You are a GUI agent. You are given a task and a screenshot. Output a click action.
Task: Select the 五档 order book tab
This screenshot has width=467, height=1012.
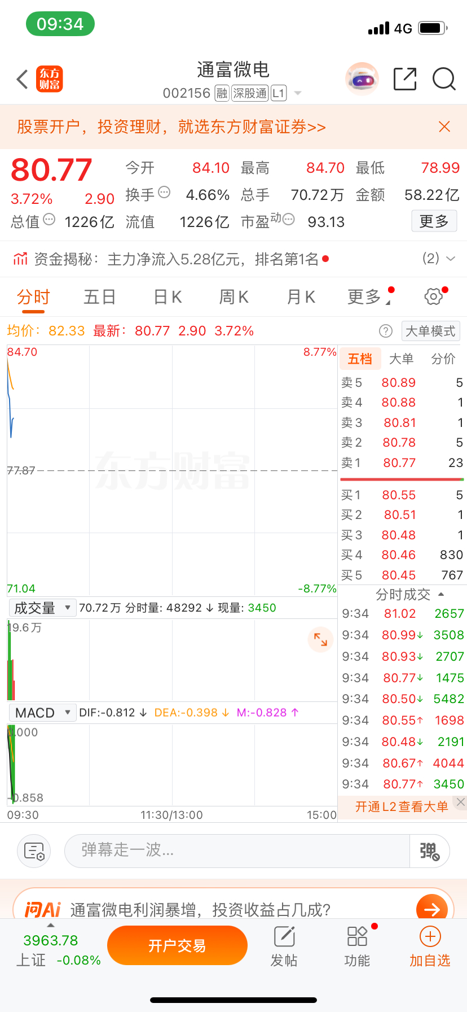(360, 359)
